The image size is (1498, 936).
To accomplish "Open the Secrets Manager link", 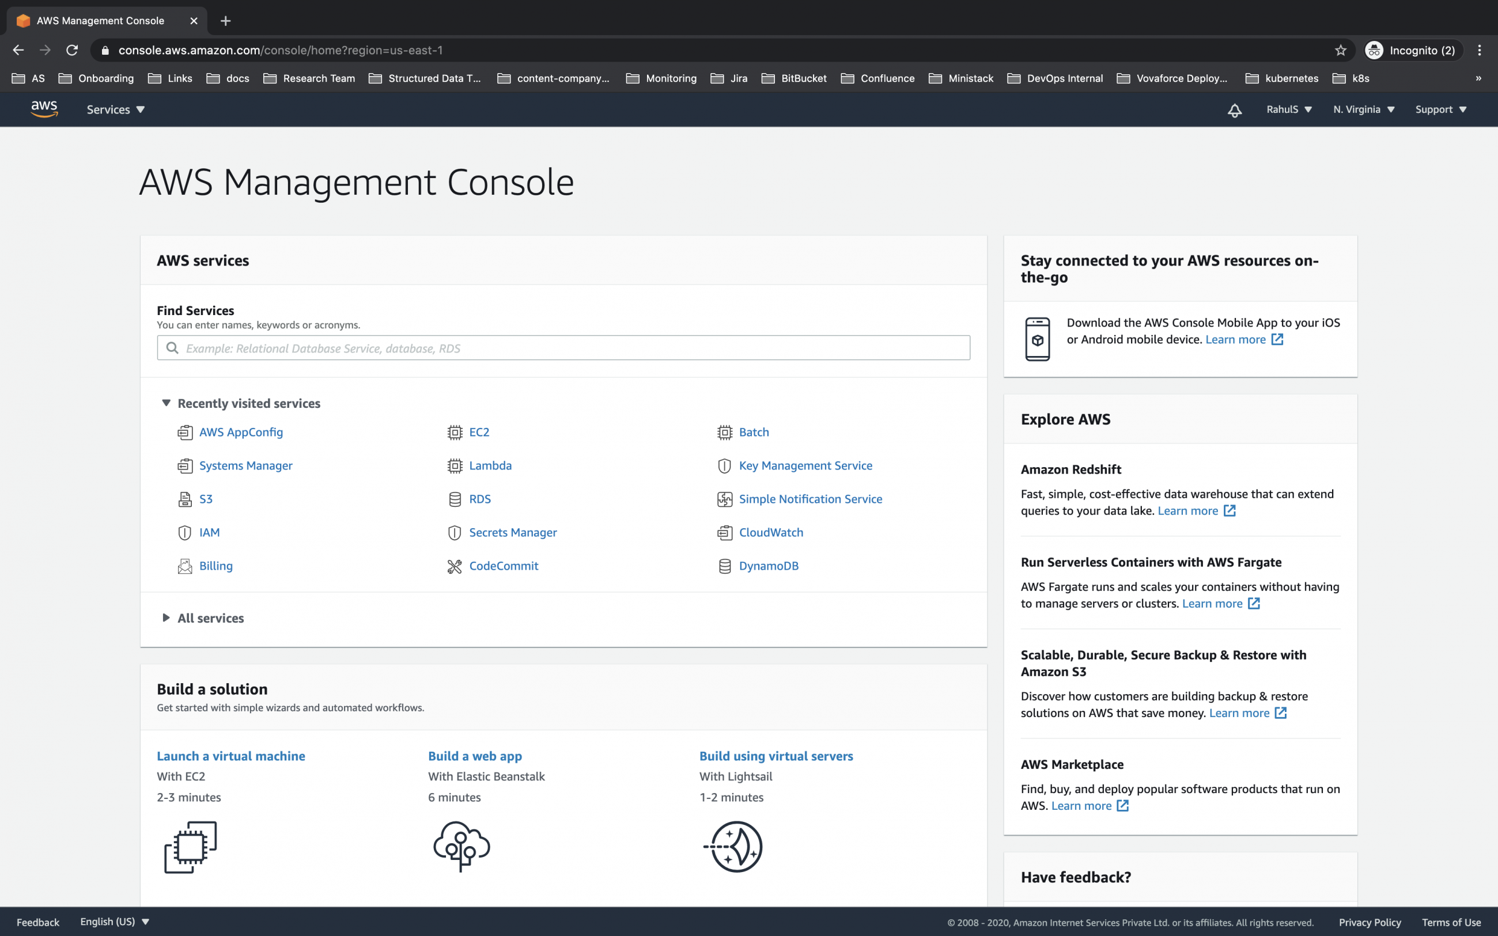I will pyautogui.click(x=513, y=532).
